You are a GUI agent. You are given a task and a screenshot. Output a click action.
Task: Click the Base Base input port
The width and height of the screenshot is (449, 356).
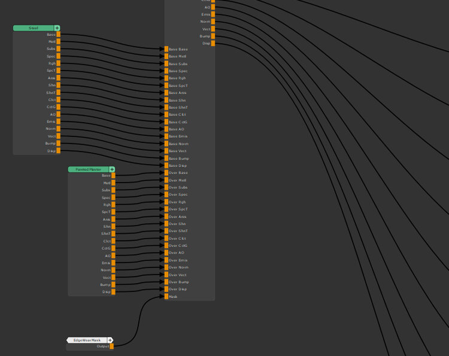(166, 49)
